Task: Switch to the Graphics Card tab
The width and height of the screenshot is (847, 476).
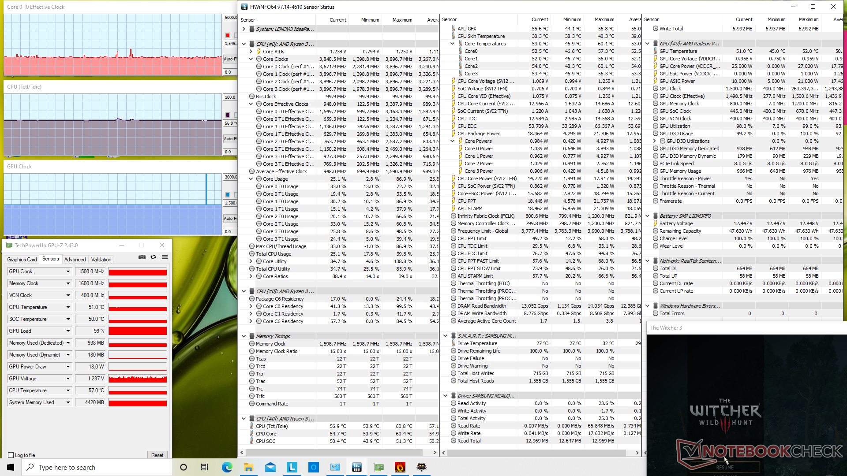Action: [x=22, y=260]
